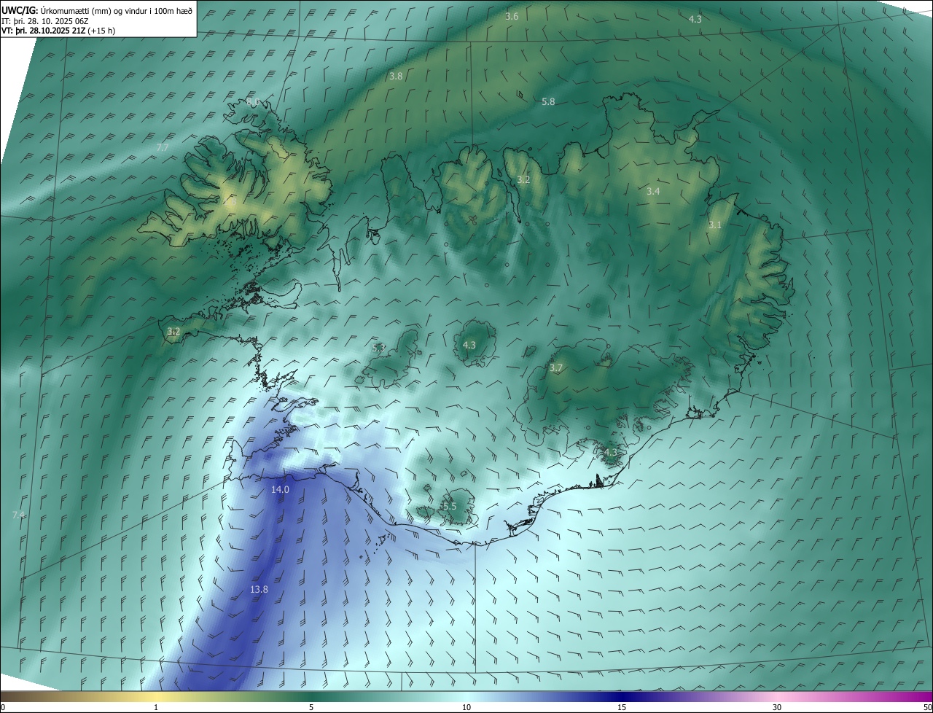
Task: Click the 5 tick on the color scale
Action: pos(311,707)
